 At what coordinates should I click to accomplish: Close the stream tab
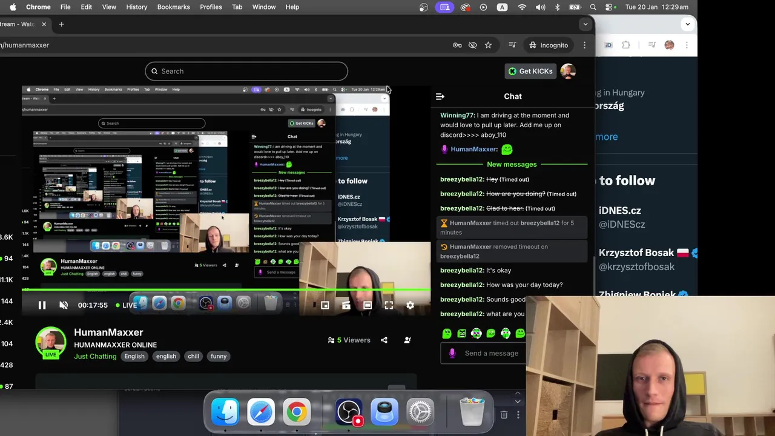pos(44,24)
